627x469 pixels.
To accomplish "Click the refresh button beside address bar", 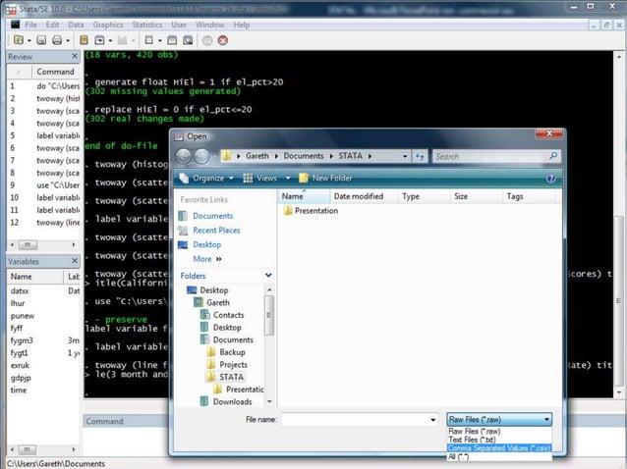I will point(420,156).
